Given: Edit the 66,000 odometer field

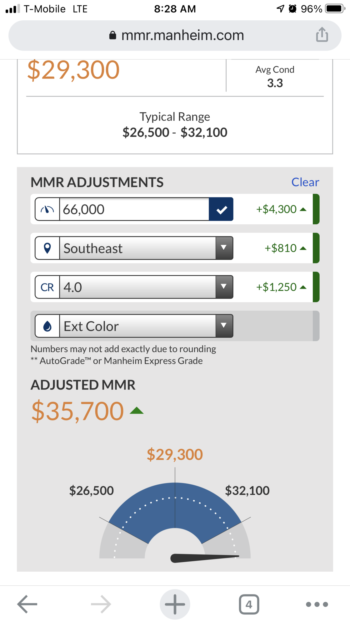Looking at the screenshot, I should (134, 209).
